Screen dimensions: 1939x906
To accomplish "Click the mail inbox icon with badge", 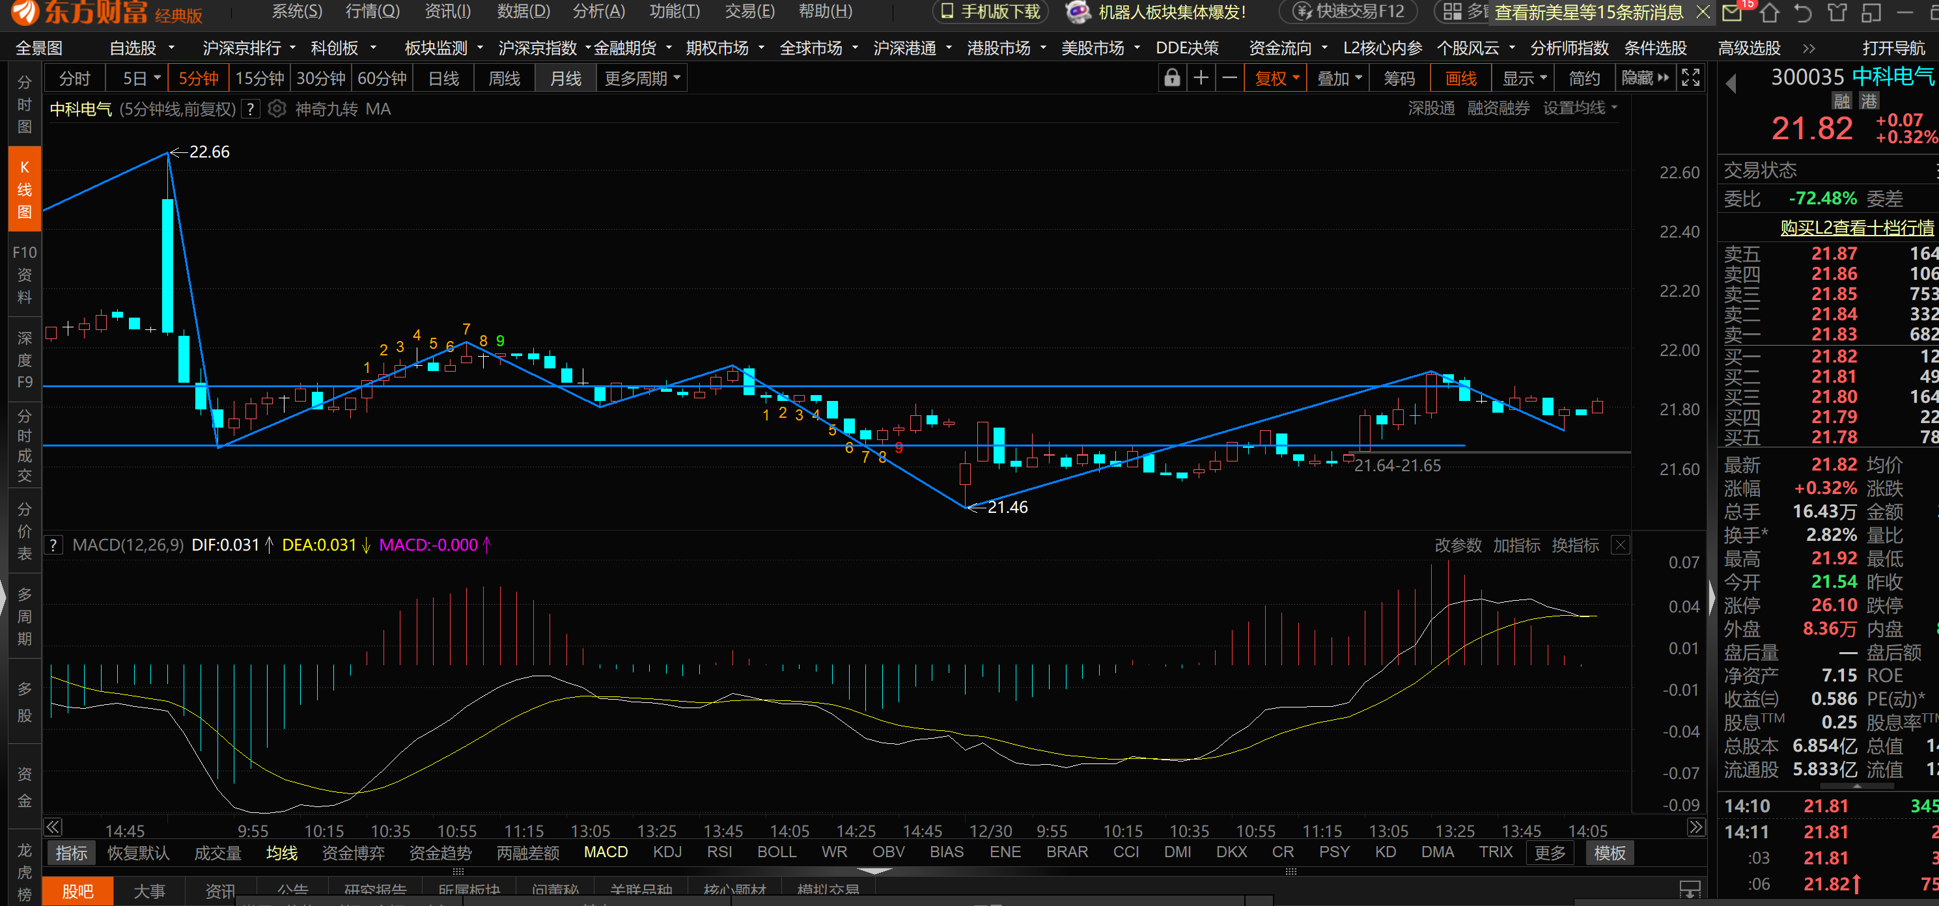I will (1732, 13).
